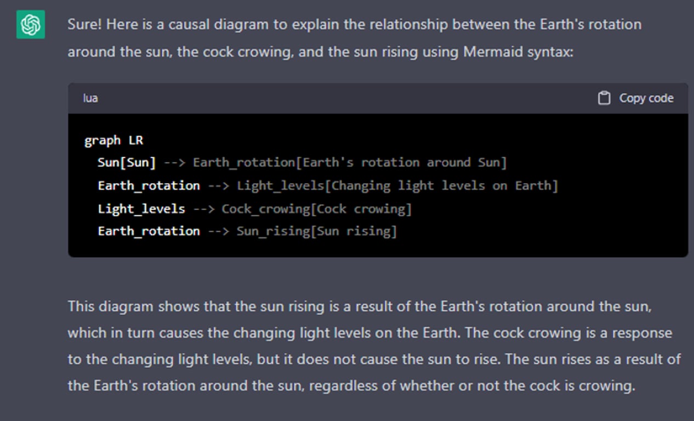Click 'Mermaid syntax:' in the intro sentence
This screenshot has width=694, height=421.
518,52
